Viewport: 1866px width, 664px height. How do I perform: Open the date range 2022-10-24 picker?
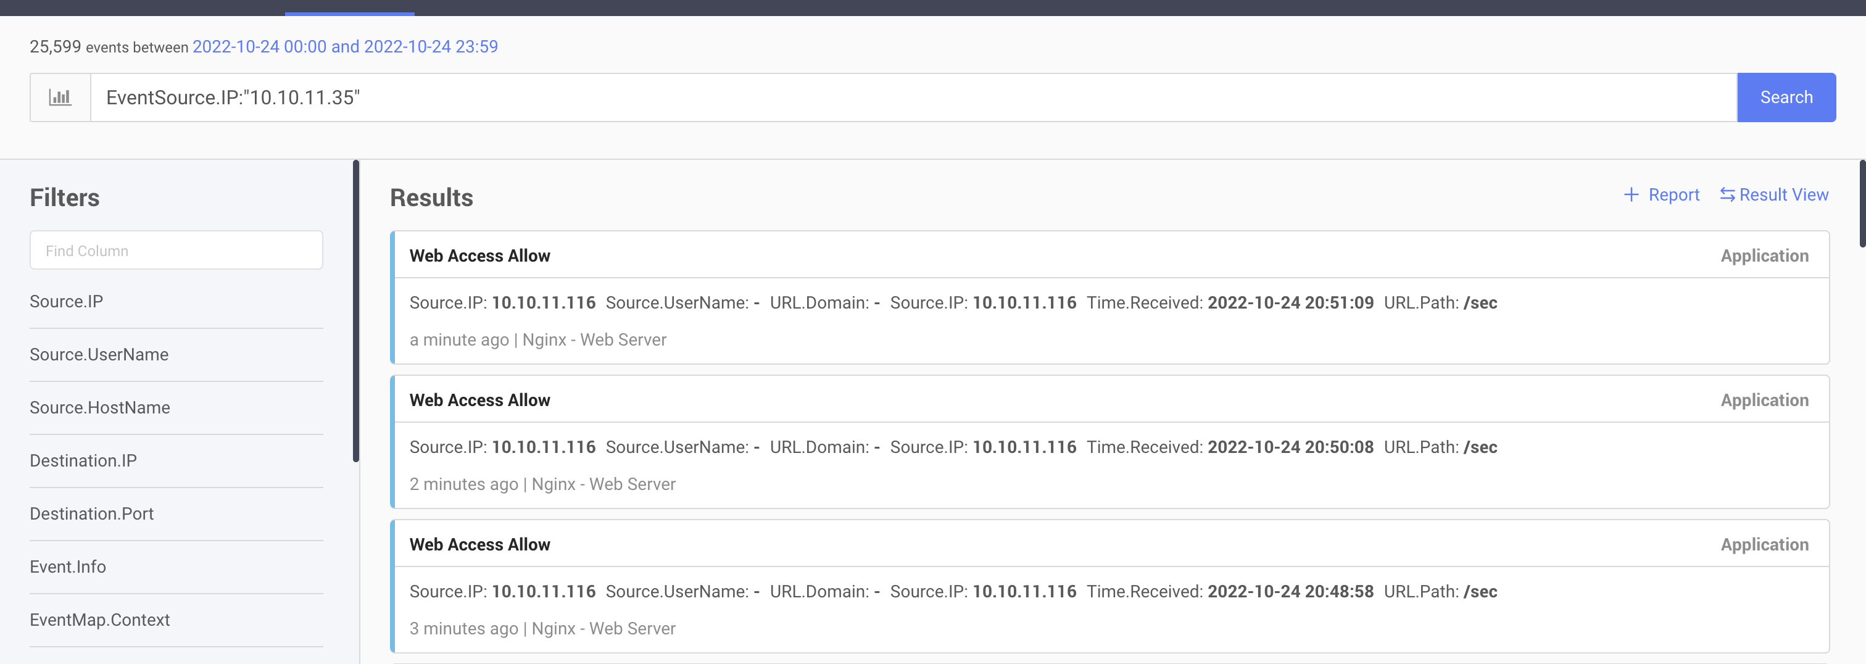(x=345, y=46)
